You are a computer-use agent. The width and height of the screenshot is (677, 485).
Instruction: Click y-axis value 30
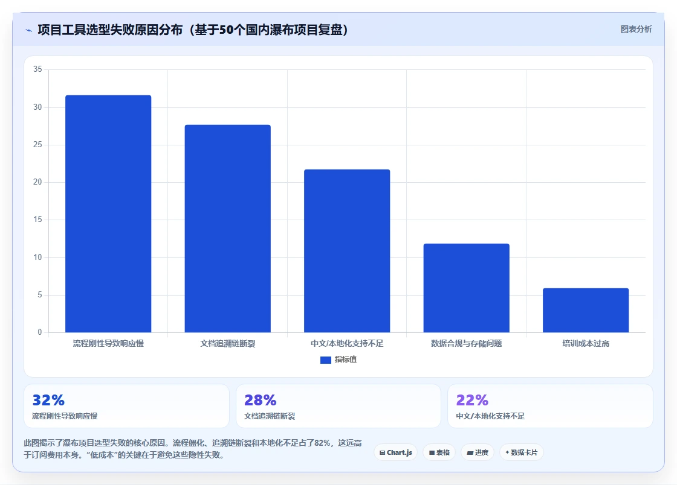37,107
